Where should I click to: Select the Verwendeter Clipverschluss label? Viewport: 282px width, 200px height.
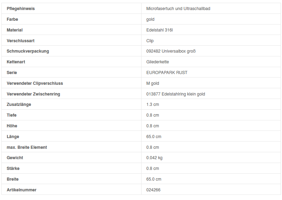(35, 83)
